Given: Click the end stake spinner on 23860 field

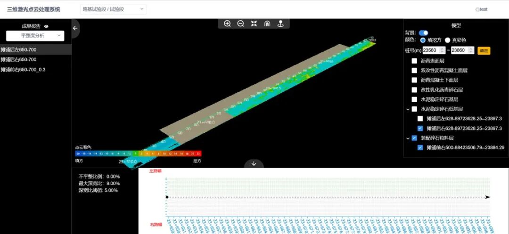Looking at the screenshot, I should tap(471, 50).
